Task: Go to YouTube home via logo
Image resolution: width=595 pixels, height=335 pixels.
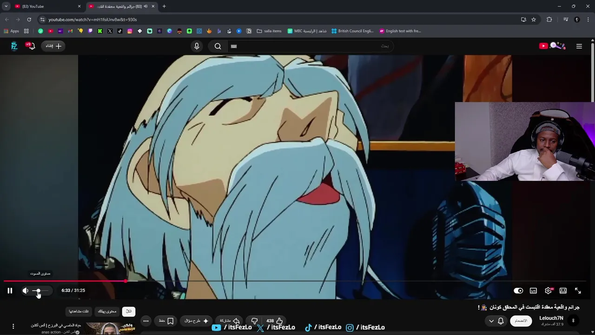Action: click(x=552, y=46)
